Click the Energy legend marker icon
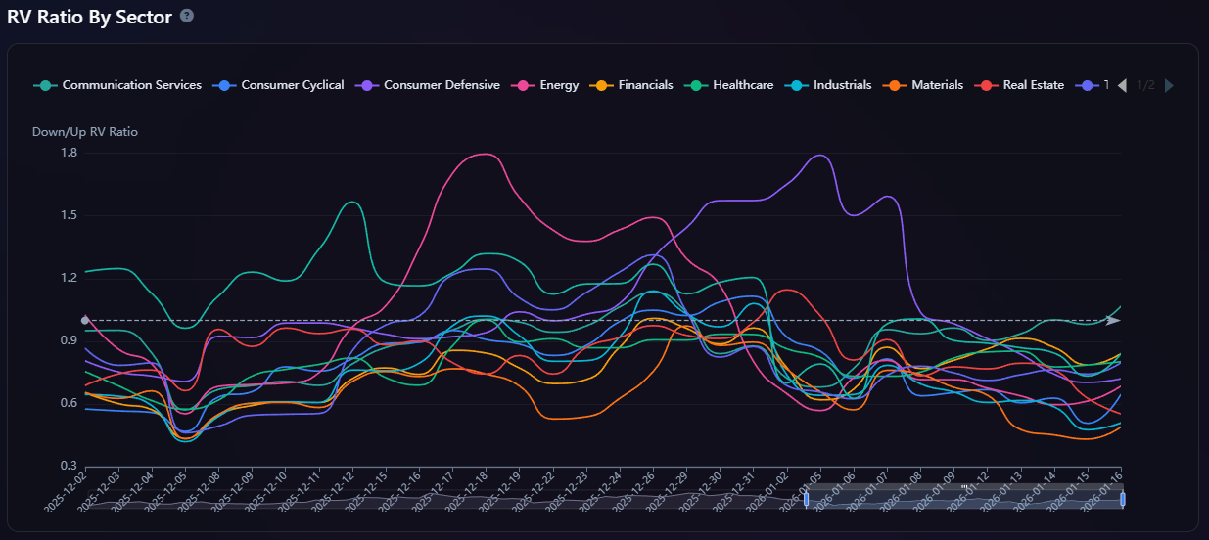 [523, 85]
